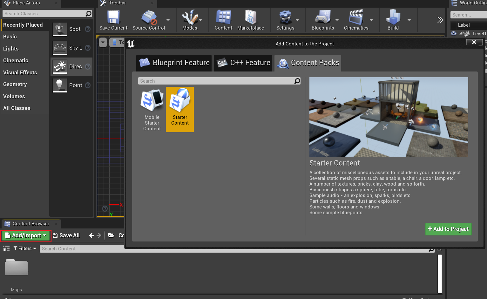Viewport: 487px width, 299px height.
Task: Open help for the Directional light
Action: click(88, 67)
